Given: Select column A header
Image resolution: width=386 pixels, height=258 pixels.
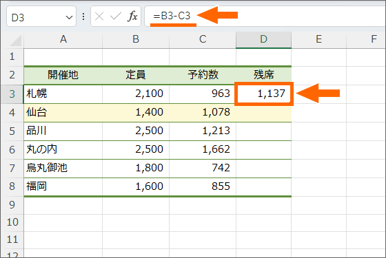Looking at the screenshot, I should (63, 40).
